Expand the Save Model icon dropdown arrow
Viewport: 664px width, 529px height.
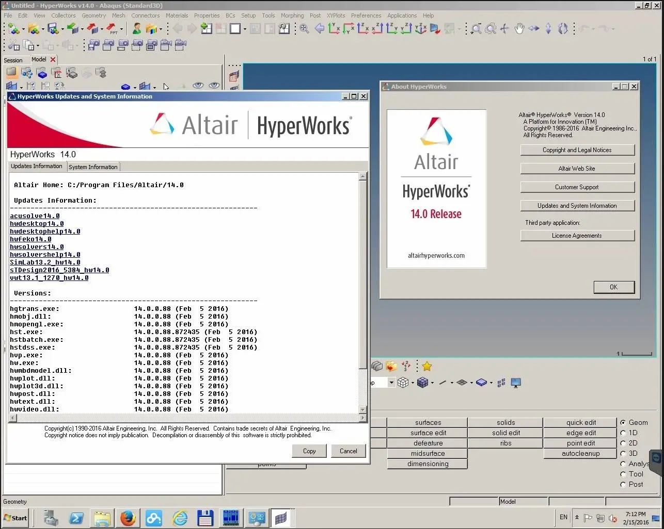[x=62, y=29]
